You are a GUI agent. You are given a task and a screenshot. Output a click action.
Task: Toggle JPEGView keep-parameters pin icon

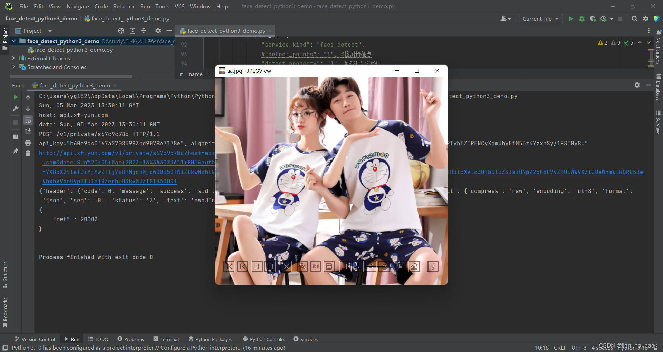401,266
